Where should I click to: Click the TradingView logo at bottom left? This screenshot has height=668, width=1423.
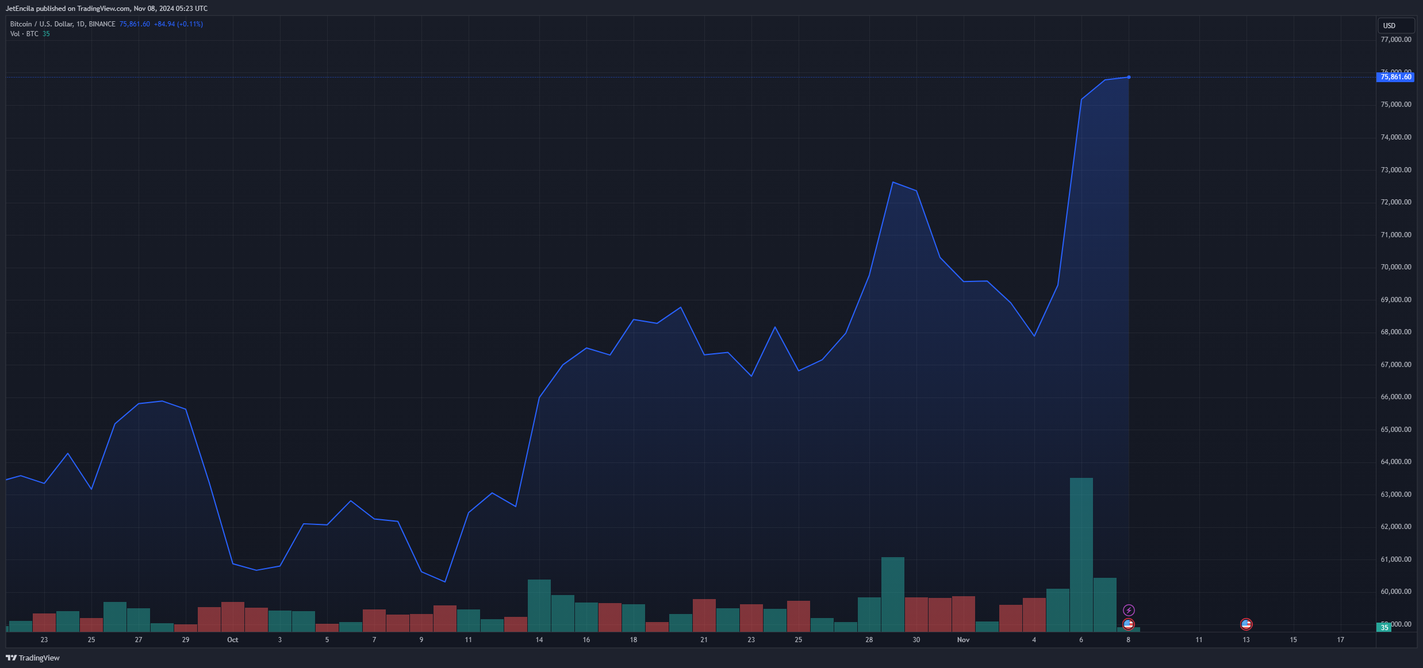(x=33, y=658)
